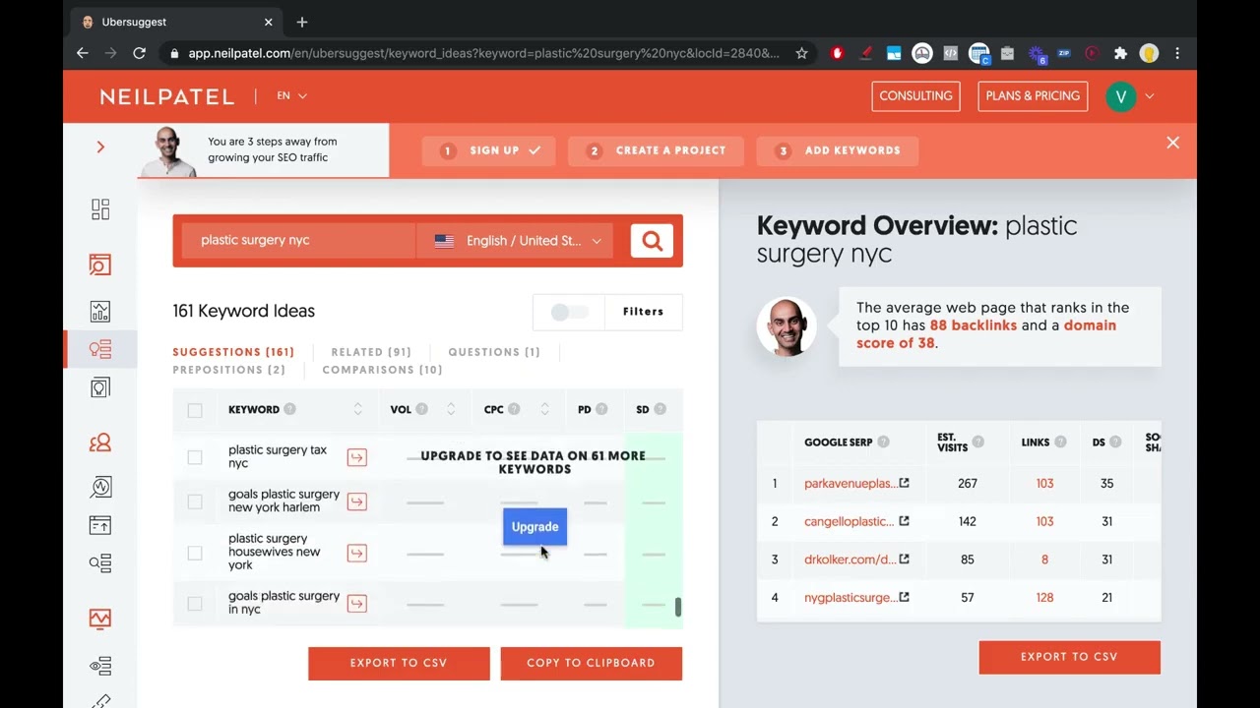Open the drkolker.com SERP link
The height and width of the screenshot is (708, 1260).
(x=850, y=560)
